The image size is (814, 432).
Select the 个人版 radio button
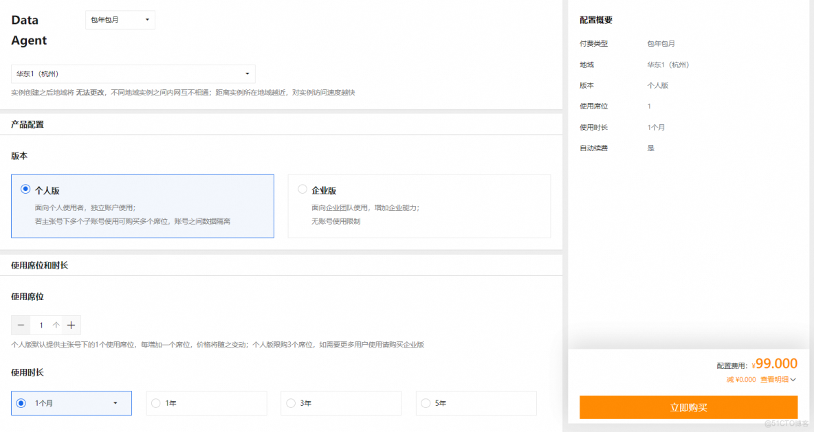pyautogui.click(x=25, y=188)
